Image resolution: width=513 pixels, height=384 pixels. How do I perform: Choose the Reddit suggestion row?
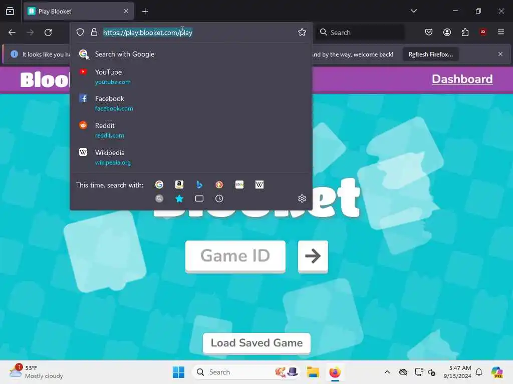(x=191, y=130)
